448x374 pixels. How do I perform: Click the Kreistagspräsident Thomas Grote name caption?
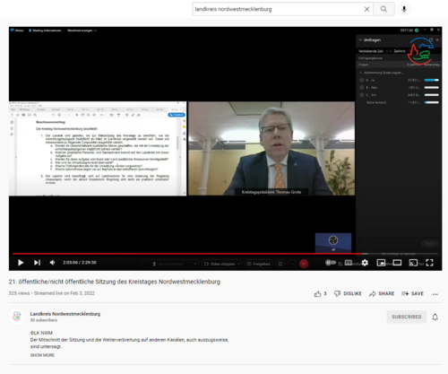click(x=271, y=192)
